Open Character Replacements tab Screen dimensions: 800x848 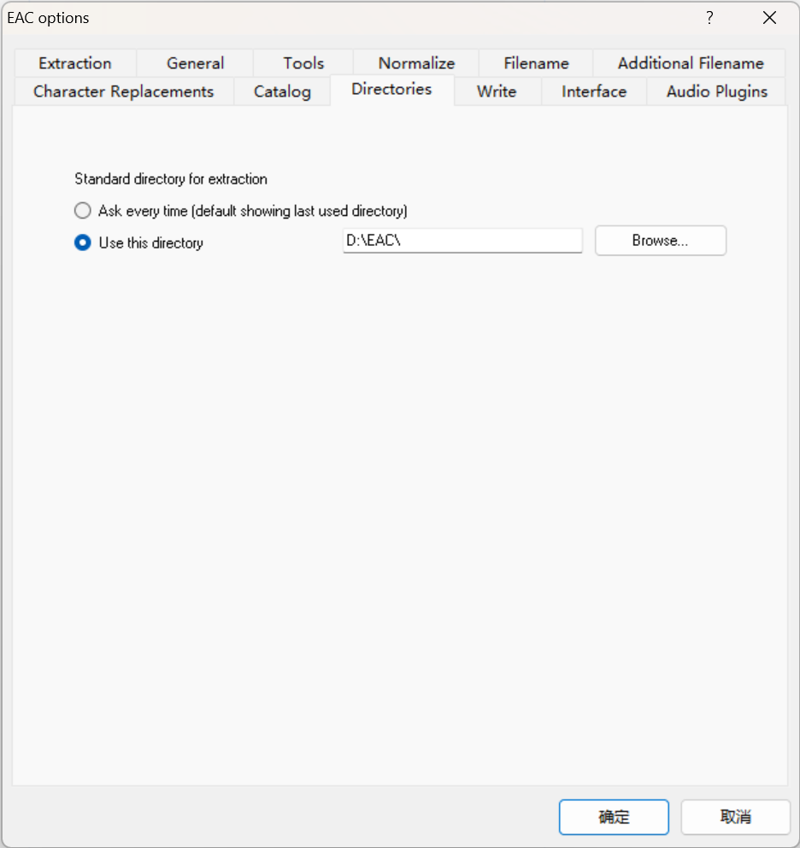pos(123,91)
